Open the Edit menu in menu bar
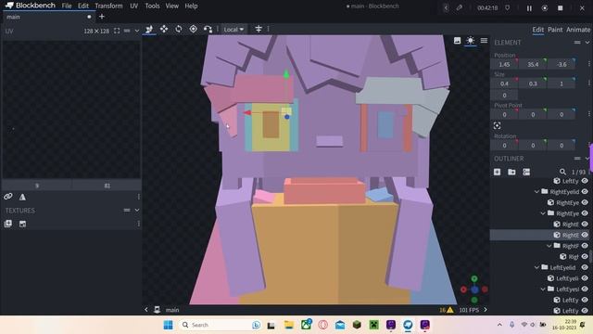 (82, 6)
